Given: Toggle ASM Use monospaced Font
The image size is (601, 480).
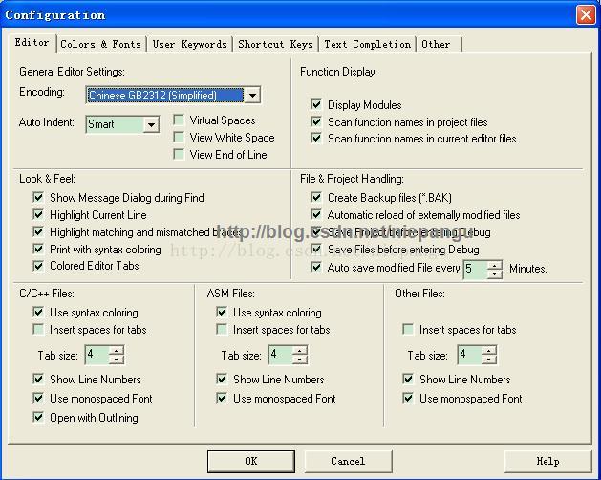Looking at the screenshot, I should (x=222, y=398).
